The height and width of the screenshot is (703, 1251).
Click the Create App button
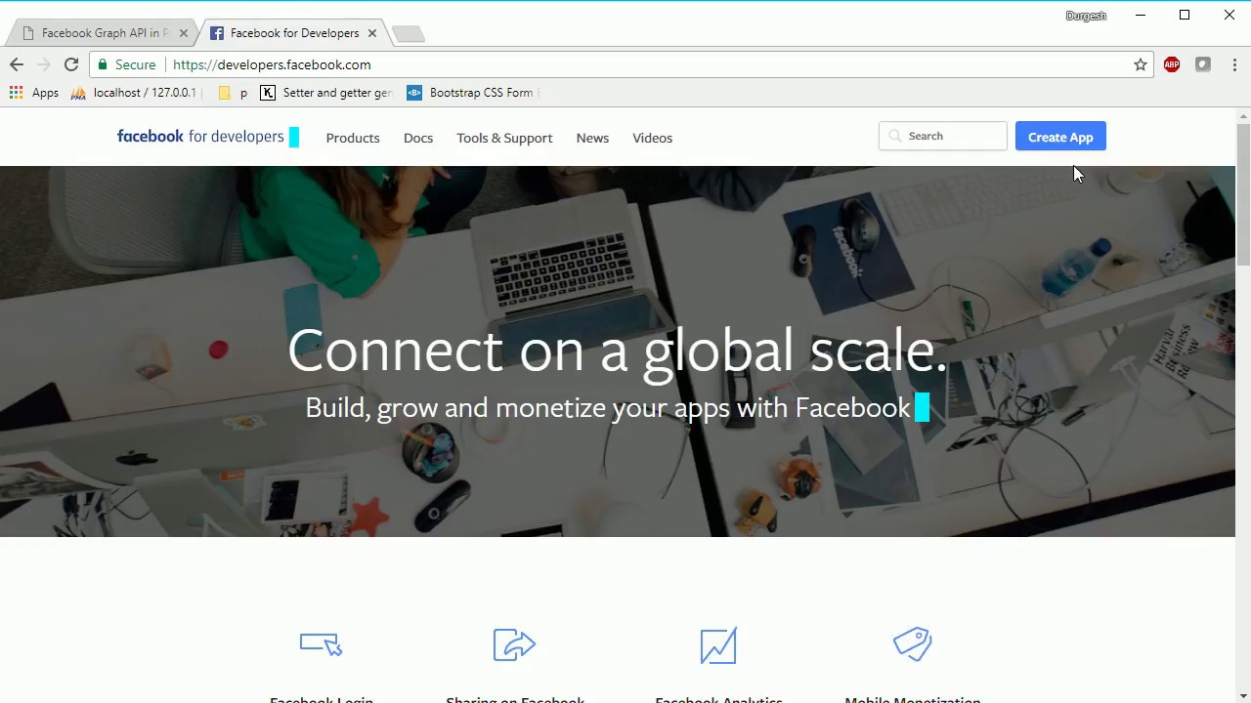[x=1060, y=137]
